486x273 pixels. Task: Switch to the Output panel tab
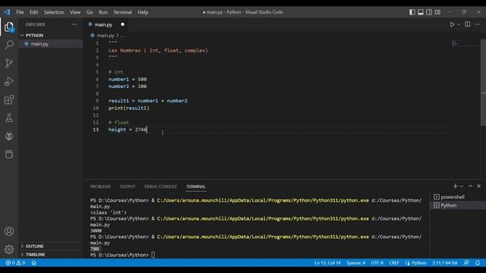tap(128, 187)
